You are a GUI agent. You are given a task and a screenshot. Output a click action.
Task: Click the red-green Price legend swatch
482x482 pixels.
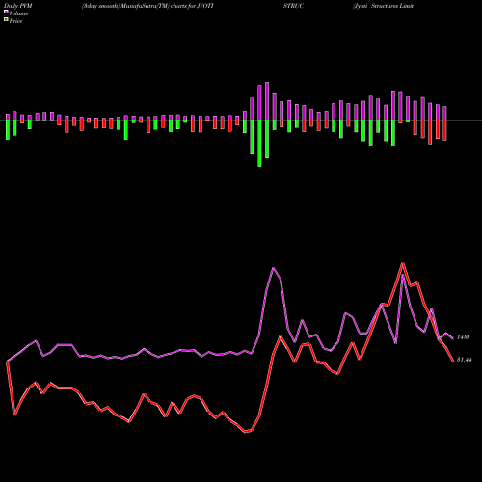pyautogui.click(x=6, y=20)
